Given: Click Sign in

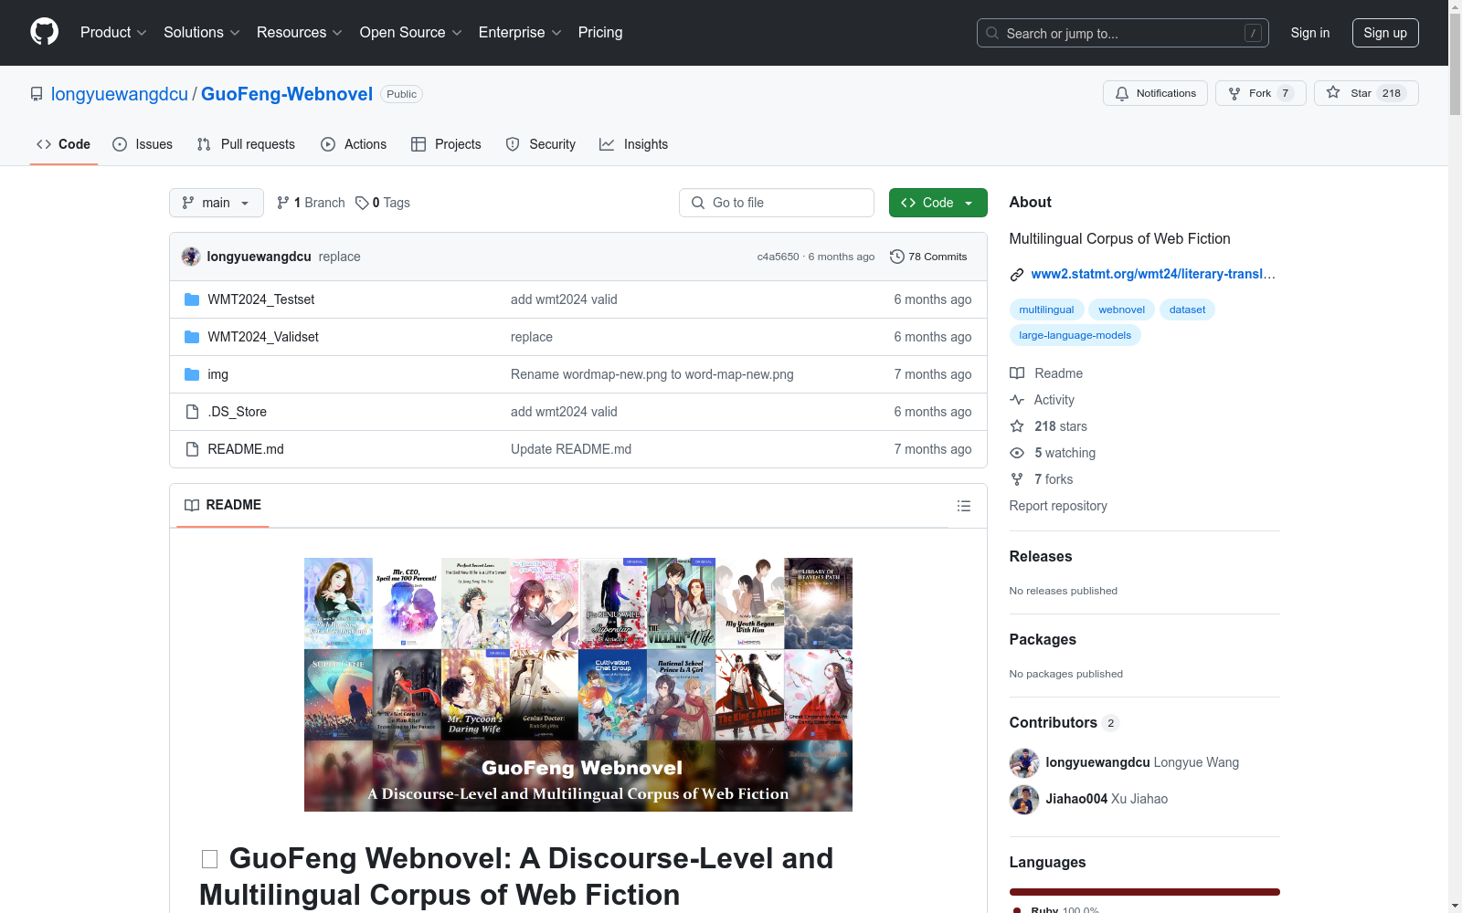Looking at the screenshot, I should click(1309, 33).
